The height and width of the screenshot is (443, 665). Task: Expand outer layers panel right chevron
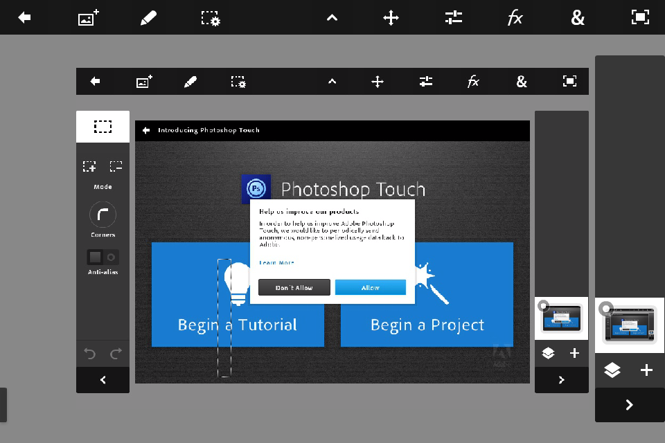click(x=630, y=405)
